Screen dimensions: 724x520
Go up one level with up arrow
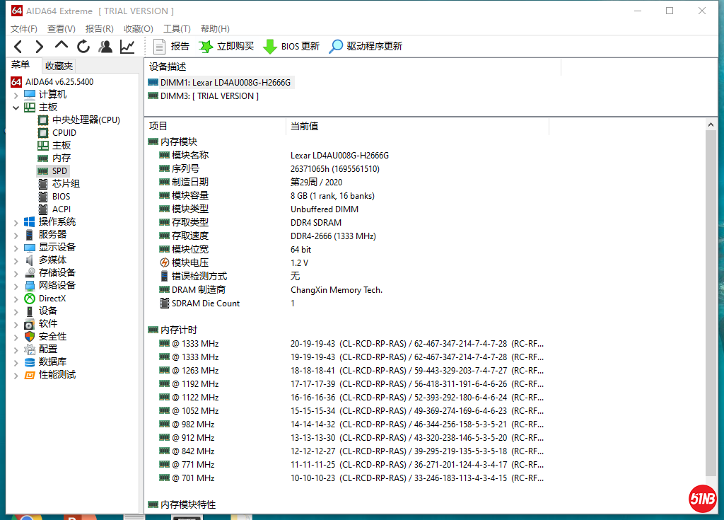[x=62, y=46]
